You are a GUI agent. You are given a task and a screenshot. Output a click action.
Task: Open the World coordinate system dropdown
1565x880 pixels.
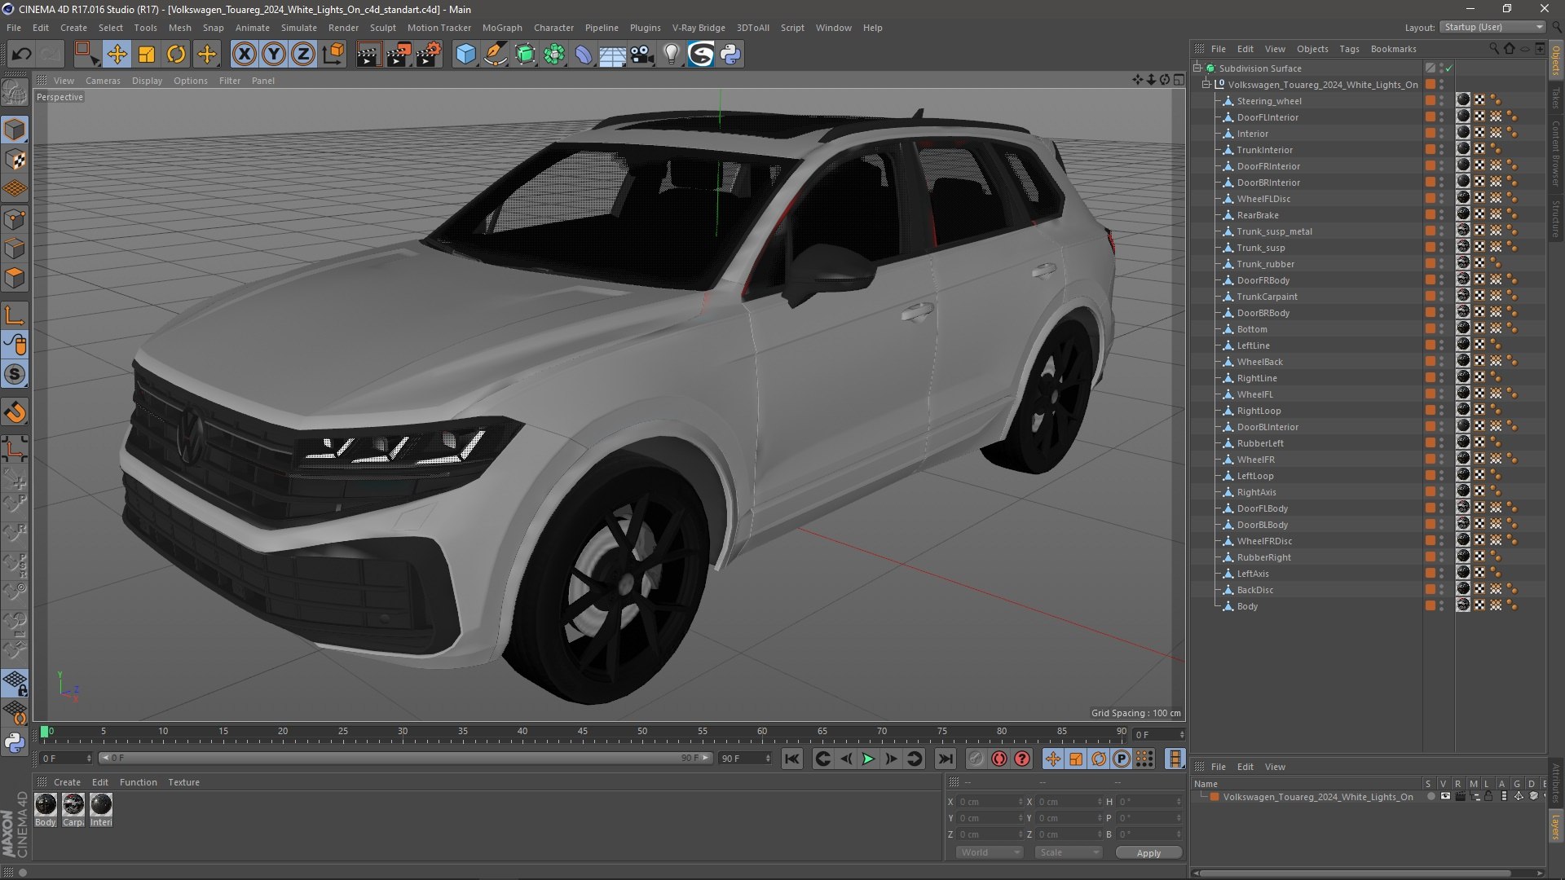989,852
